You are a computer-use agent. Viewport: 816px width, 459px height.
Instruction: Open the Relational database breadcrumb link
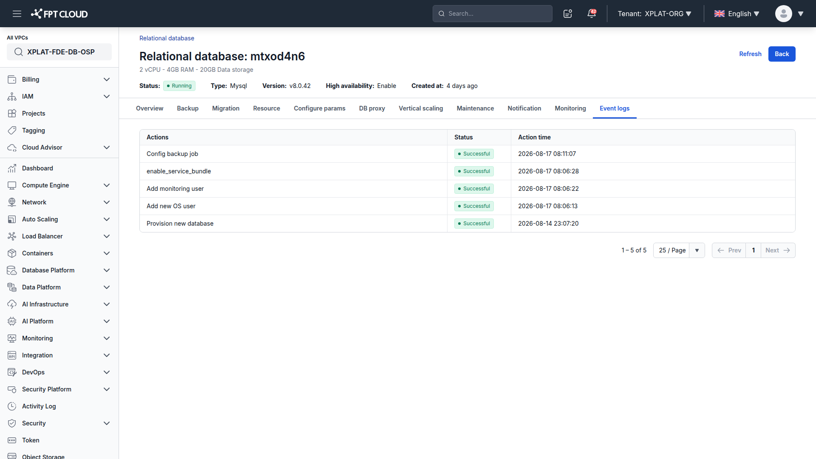(x=167, y=38)
